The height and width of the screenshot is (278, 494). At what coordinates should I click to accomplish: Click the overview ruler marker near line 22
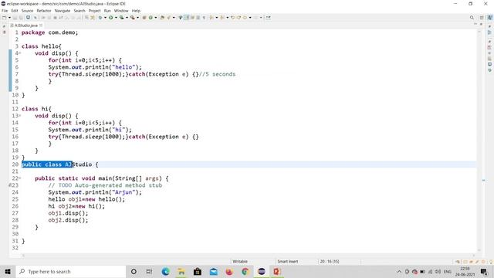pos(484,180)
